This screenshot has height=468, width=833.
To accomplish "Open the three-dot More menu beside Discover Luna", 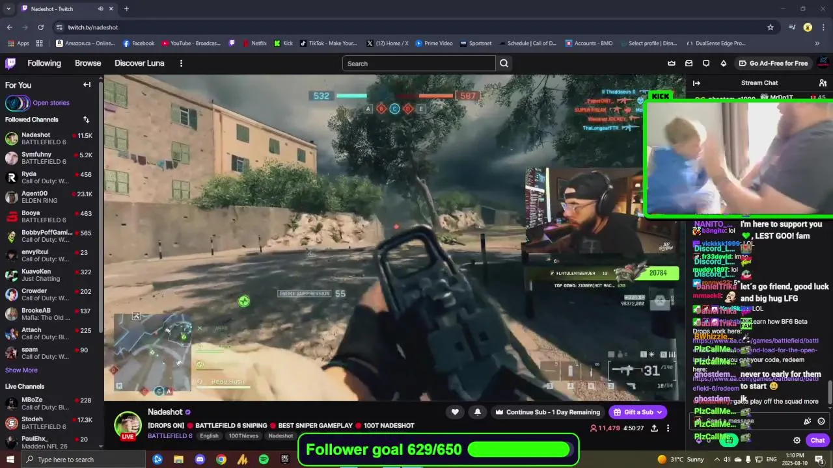I will (x=181, y=63).
